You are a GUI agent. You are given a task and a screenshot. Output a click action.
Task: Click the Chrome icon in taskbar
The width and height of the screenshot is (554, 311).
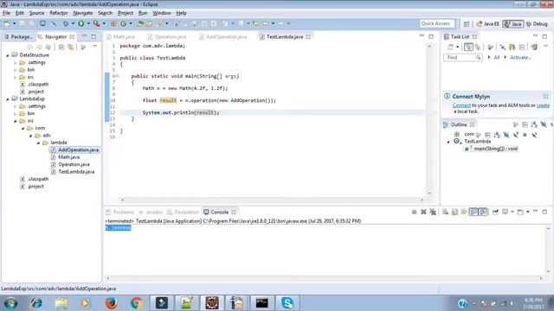click(137, 303)
